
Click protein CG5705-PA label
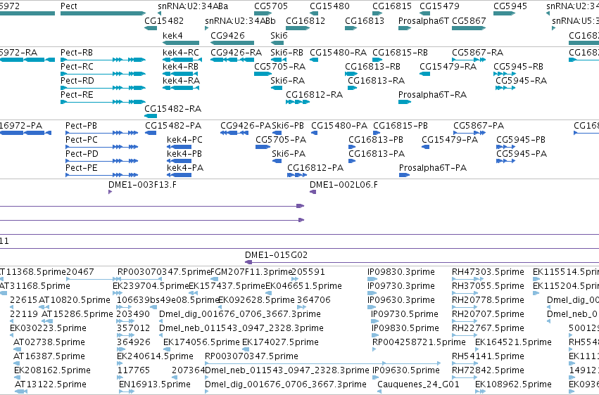(281, 140)
